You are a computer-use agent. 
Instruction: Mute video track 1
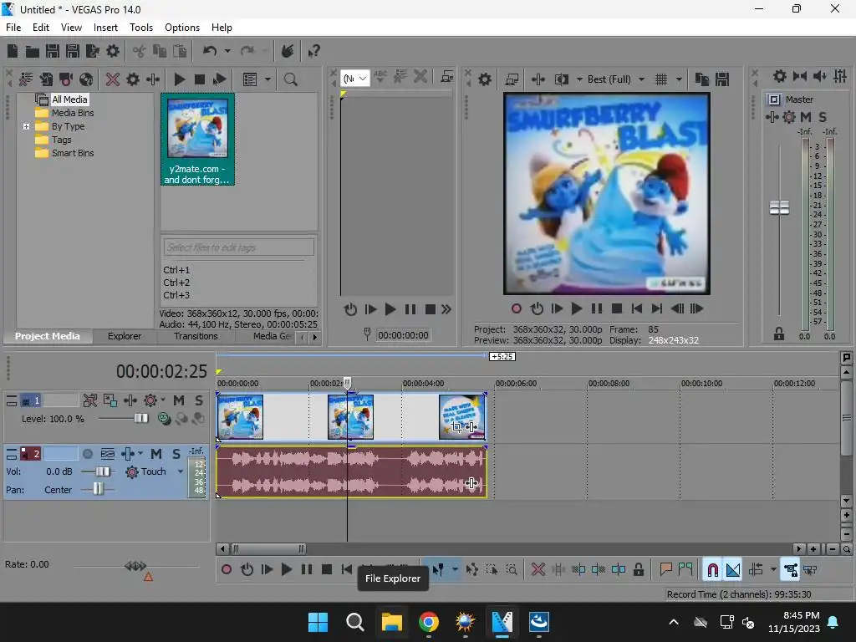(179, 400)
